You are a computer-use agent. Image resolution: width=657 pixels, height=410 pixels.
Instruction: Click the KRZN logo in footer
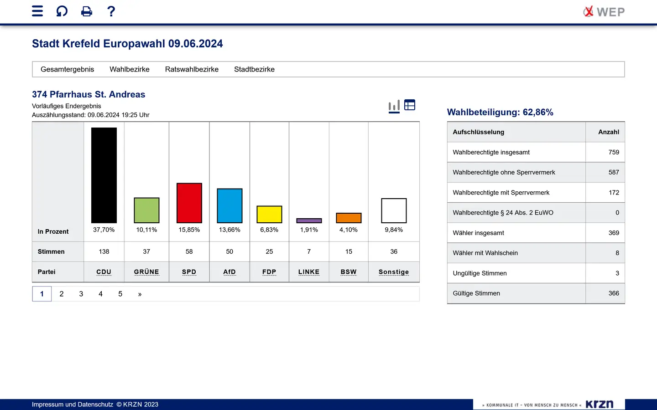[599, 404]
